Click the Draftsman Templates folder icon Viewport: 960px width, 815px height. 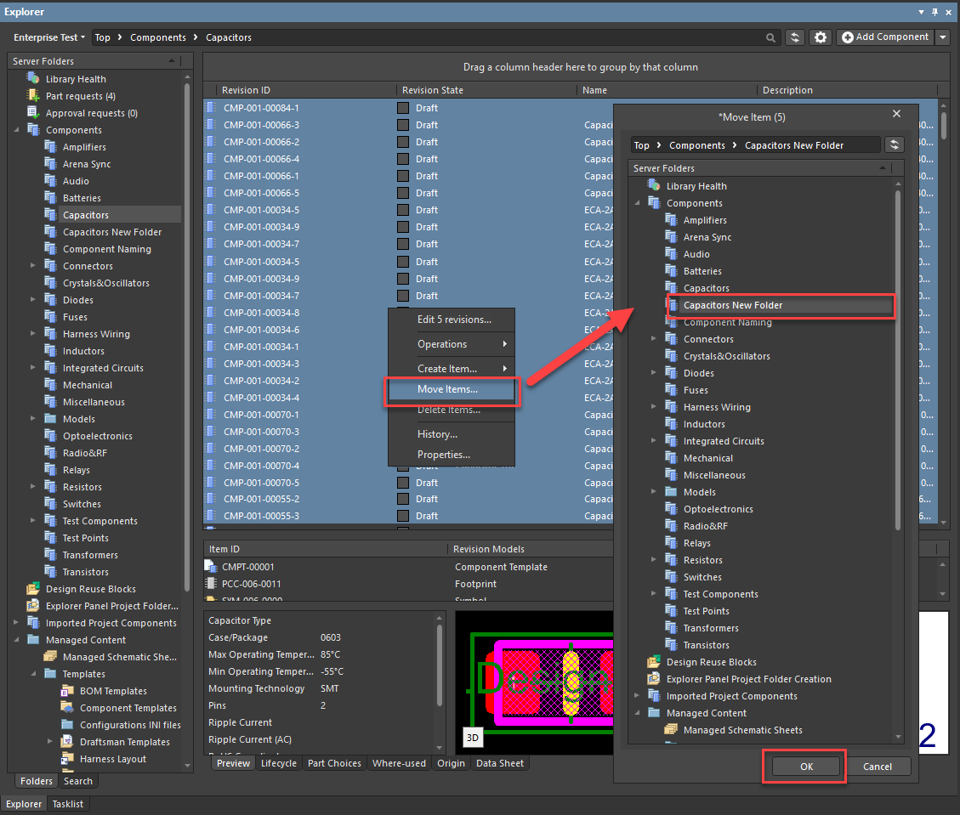67,742
